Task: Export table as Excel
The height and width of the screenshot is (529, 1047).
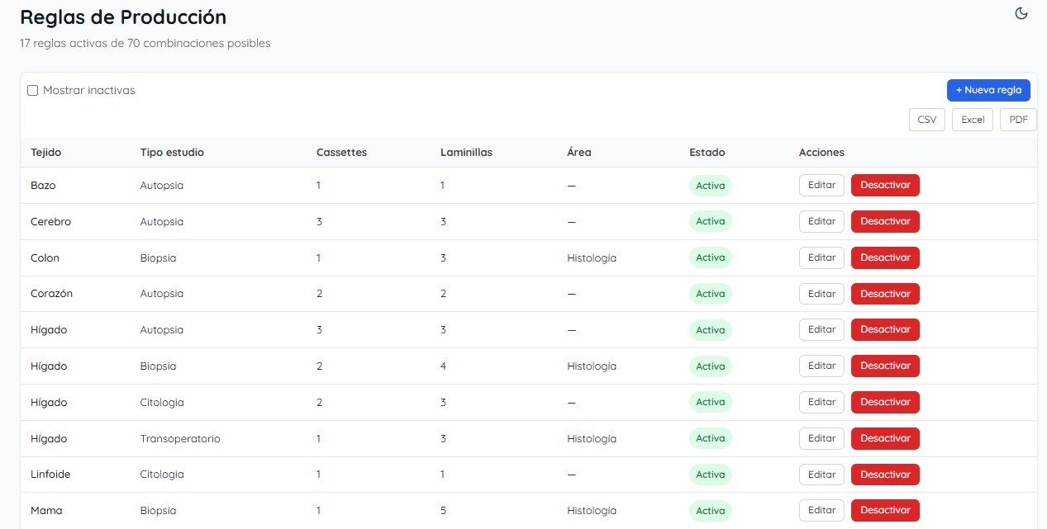Action: coord(973,120)
